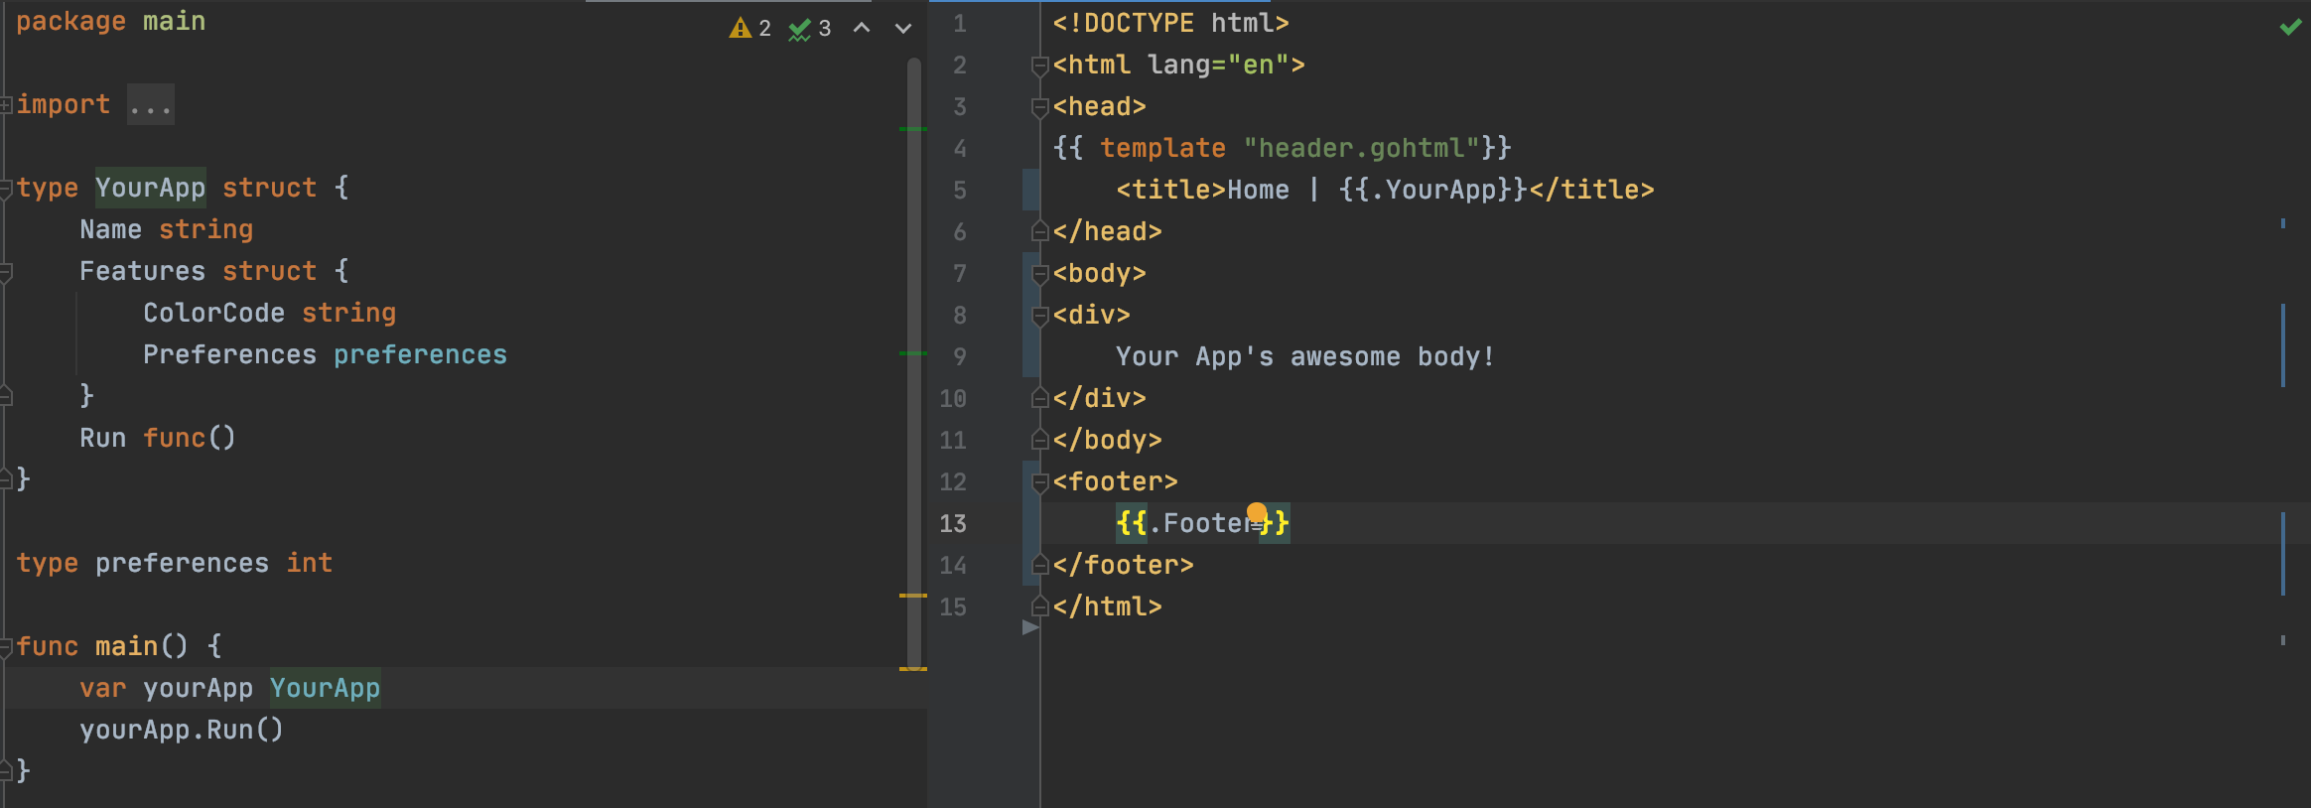Screen dimensions: 2311x808
Task: Click line number 13 in the gutter
Action: click(x=952, y=523)
